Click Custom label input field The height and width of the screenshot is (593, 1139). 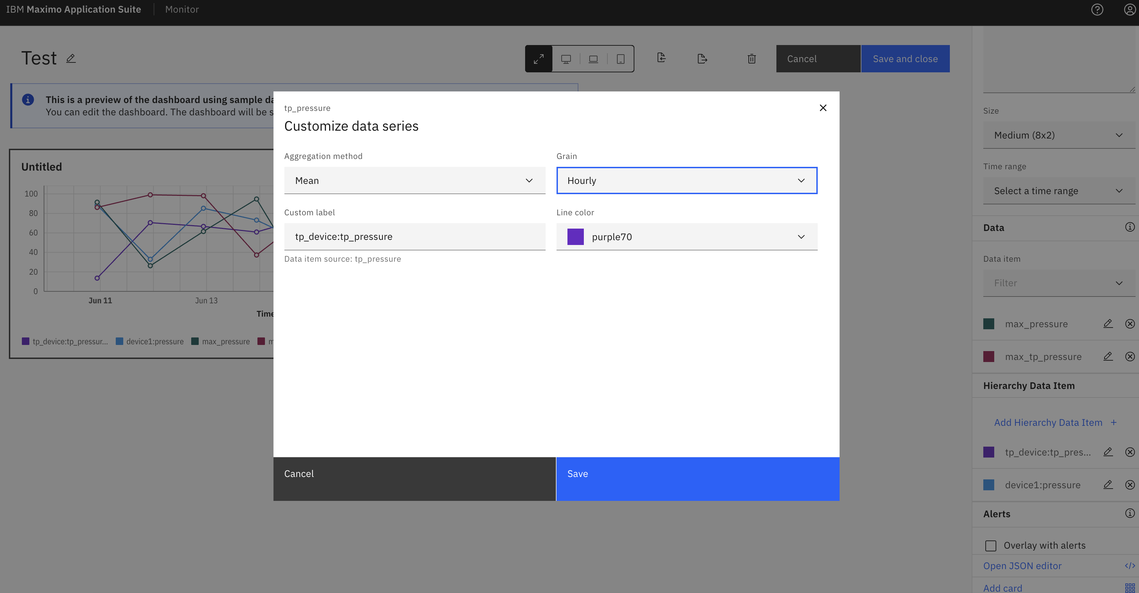(x=415, y=237)
